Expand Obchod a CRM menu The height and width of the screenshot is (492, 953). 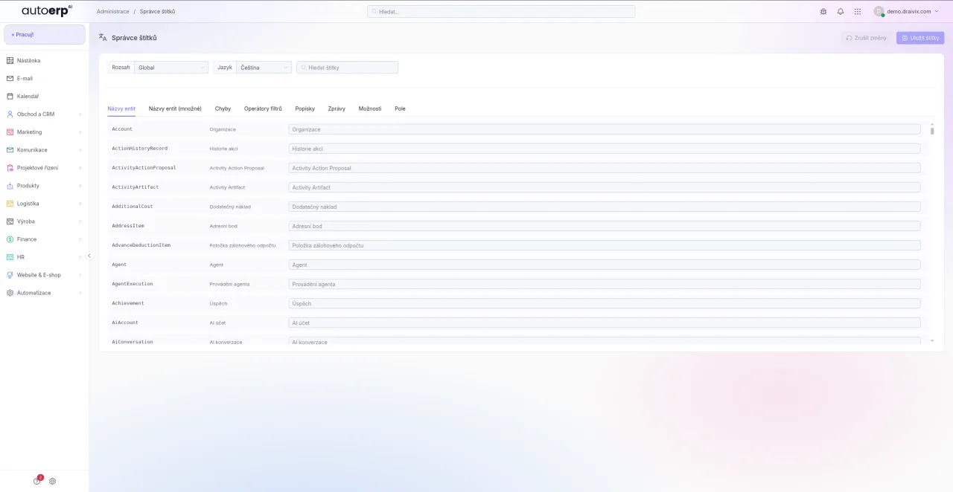click(44, 114)
